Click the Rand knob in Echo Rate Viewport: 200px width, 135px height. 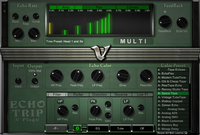15,16
